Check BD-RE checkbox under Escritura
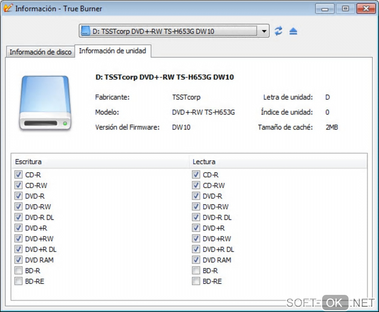Viewport: 379px width, 312px height. point(18,281)
